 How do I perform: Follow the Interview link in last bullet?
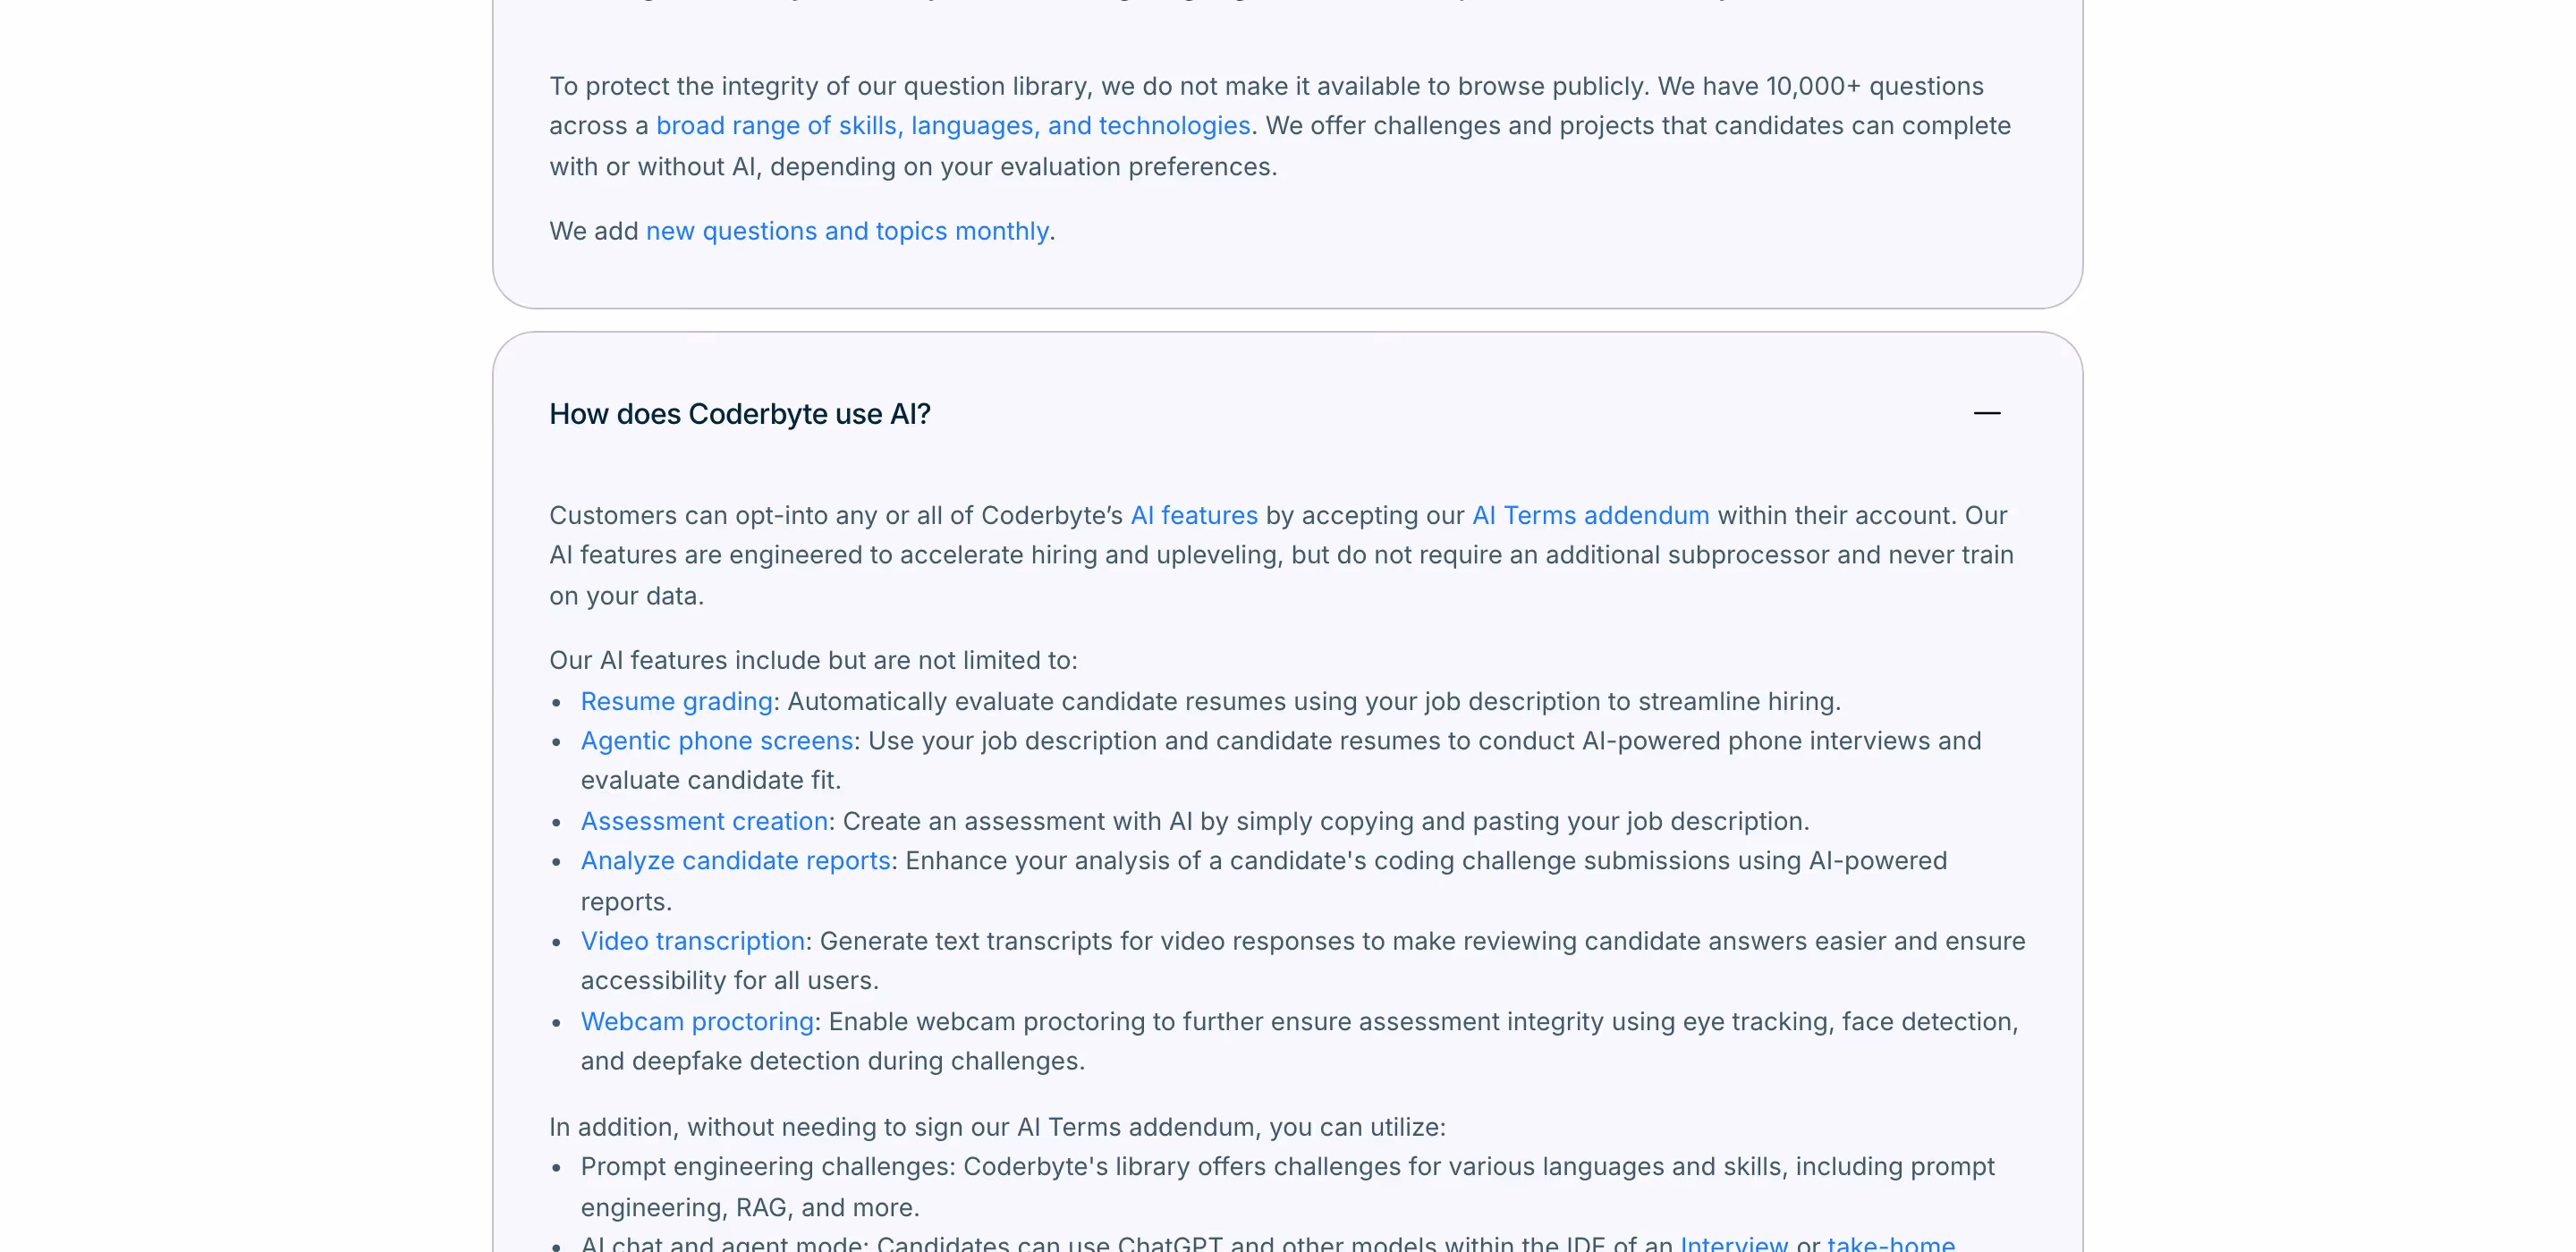pyautogui.click(x=1733, y=1243)
